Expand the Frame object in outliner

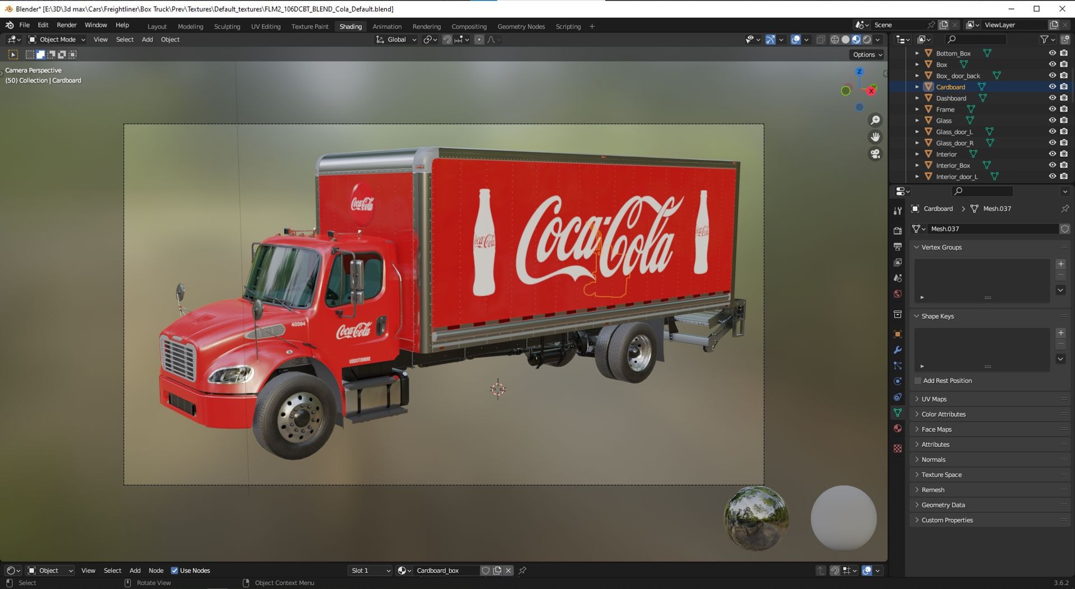click(917, 109)
